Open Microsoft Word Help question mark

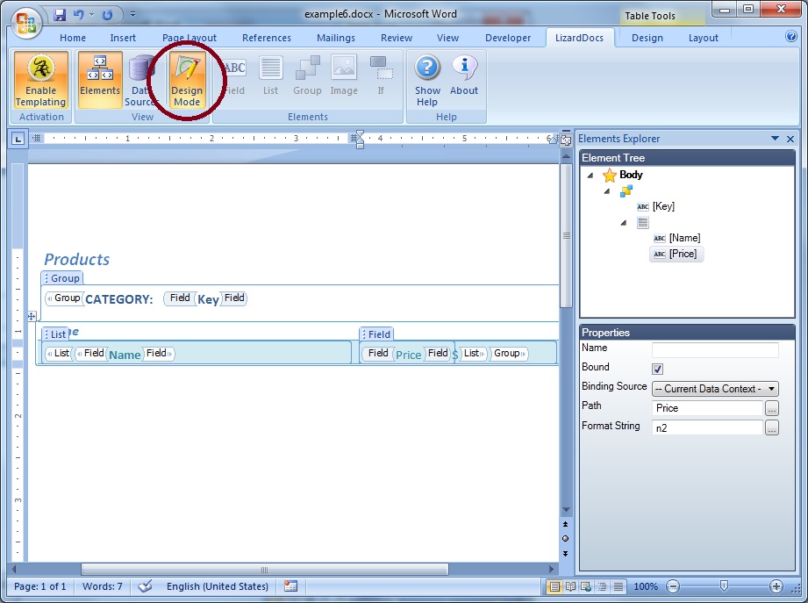click(x=791, y=37)
